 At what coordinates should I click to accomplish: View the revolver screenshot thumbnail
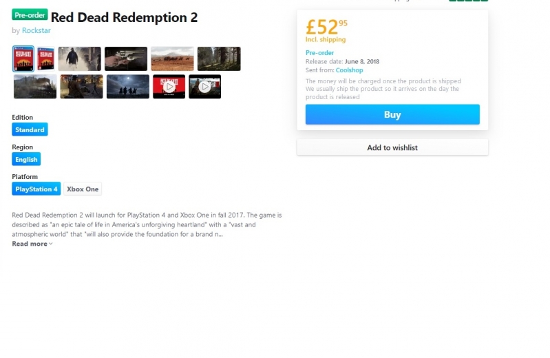(126, 59)
